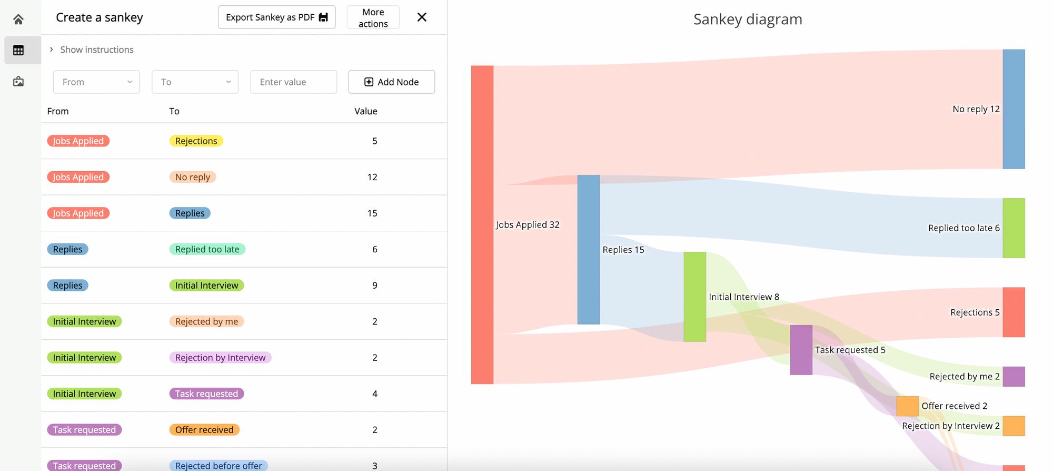Open the To dropdown
The width and height of the screenshot is (1053, 471).
tap(195, 82)
